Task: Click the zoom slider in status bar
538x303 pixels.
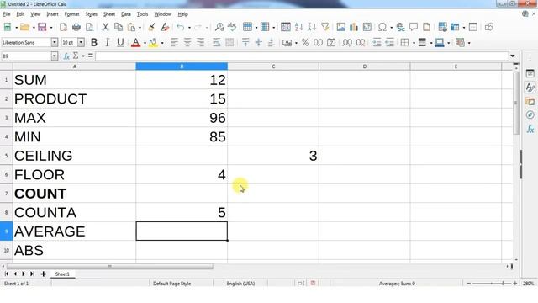Action: click(x=492, y=284)
